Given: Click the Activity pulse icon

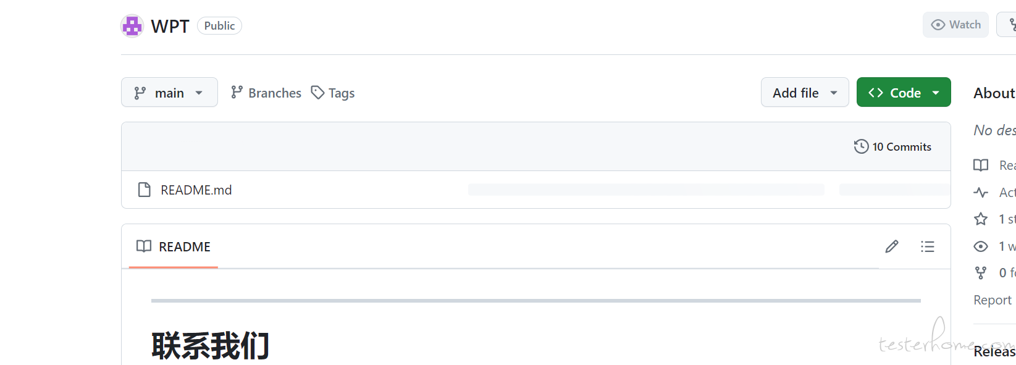Looking at the screenshot, I should [981, 192].
